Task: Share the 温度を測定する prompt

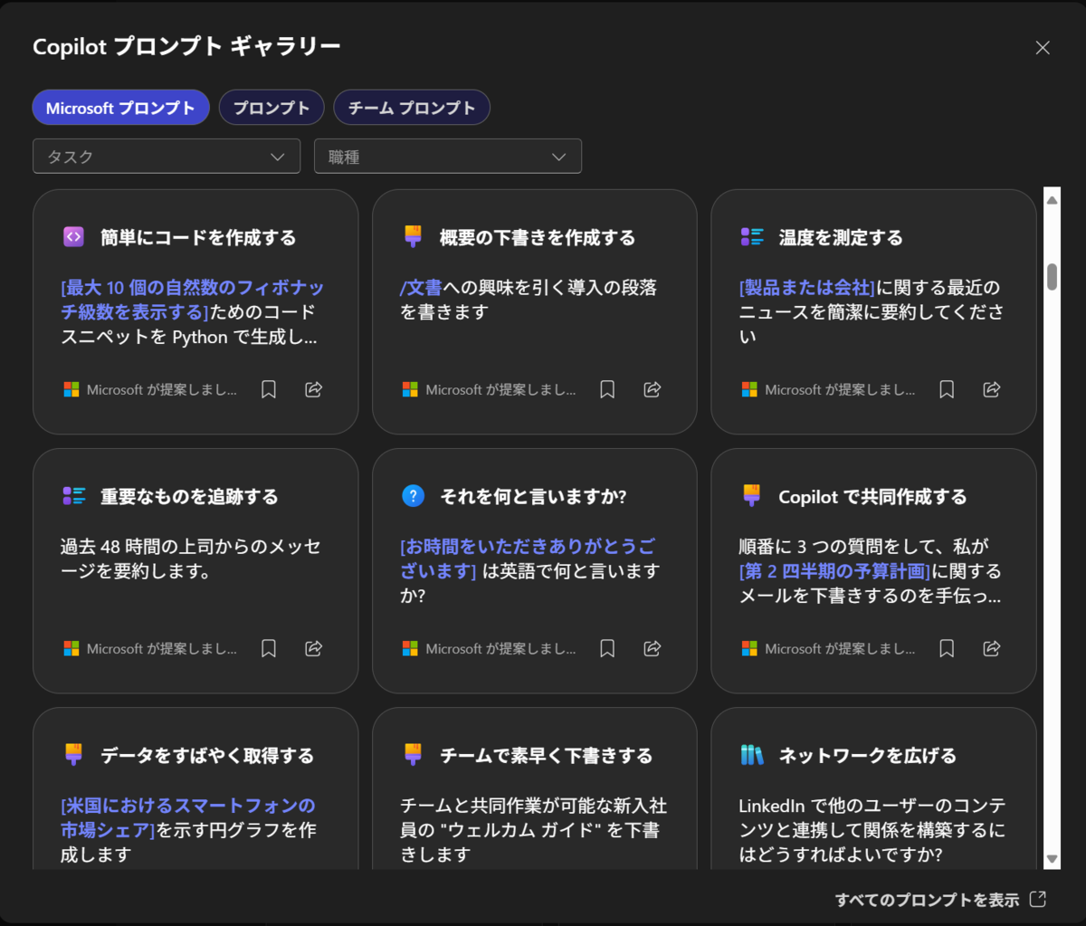Action: tap(992, 389)
